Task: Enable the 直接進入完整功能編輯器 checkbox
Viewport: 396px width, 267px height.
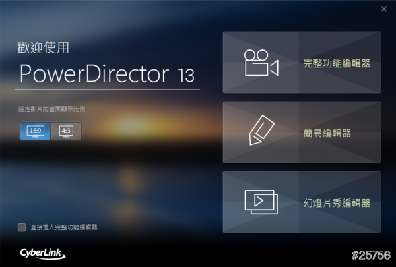Action: [x=22, y=227]
